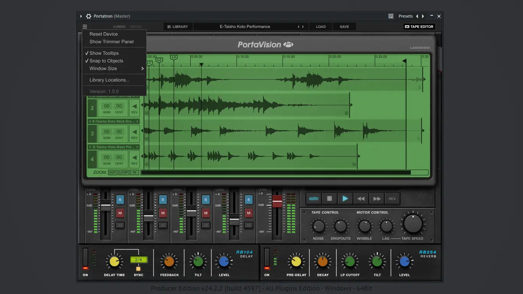
Task: Click the master level fader
Action: 277,201
